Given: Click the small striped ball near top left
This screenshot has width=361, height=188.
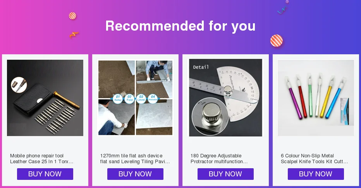Looking at the screenshot, I should [72, 16].
